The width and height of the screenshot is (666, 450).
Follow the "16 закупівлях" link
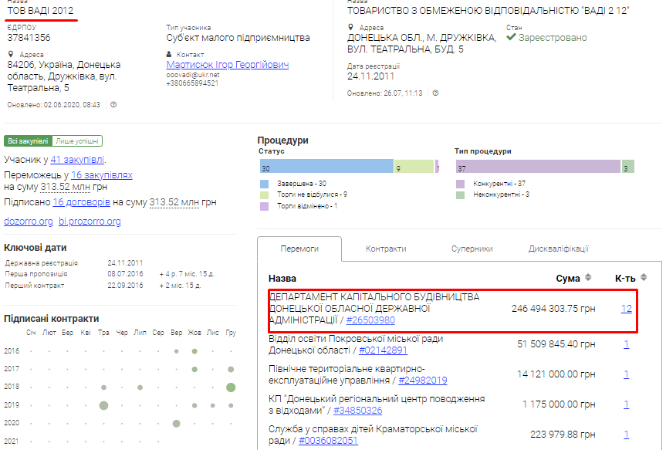coord(102,175)
